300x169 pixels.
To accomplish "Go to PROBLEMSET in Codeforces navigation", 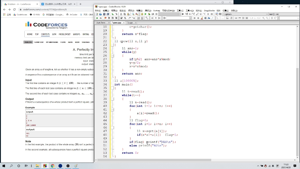I will [x=64, y=34].
